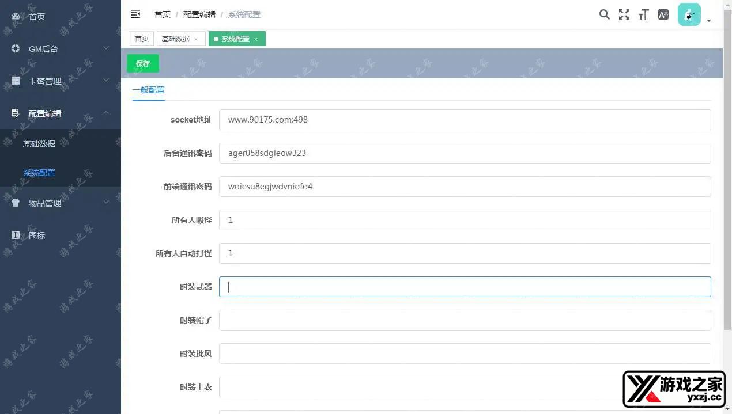732x414 pixels.
Task: Open the font size icon
Action: (x=643, y=14)
